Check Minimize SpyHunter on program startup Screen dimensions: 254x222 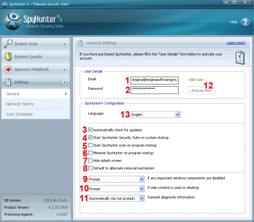pyautogui.click(x=91, y=153)
